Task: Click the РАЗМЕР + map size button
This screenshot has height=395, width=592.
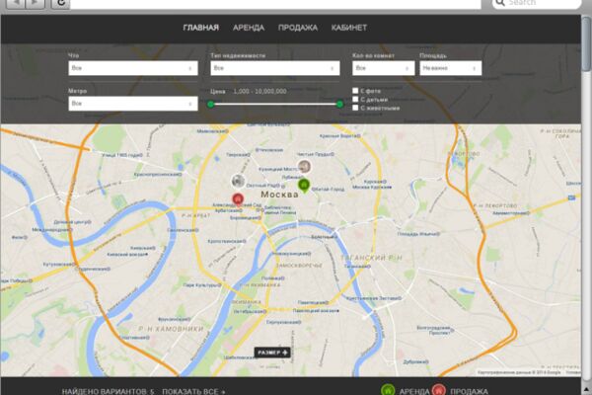Action: point(272,353)
